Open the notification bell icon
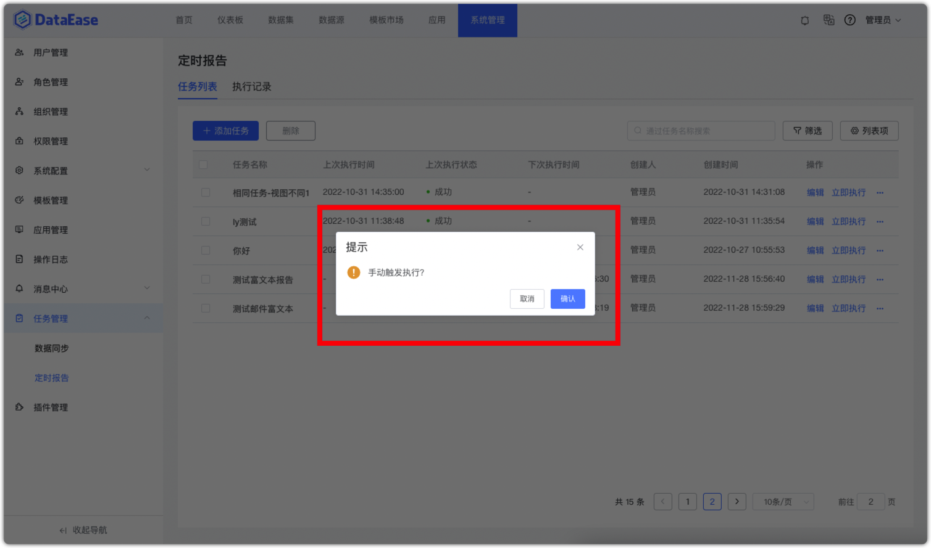 [804, 20]
